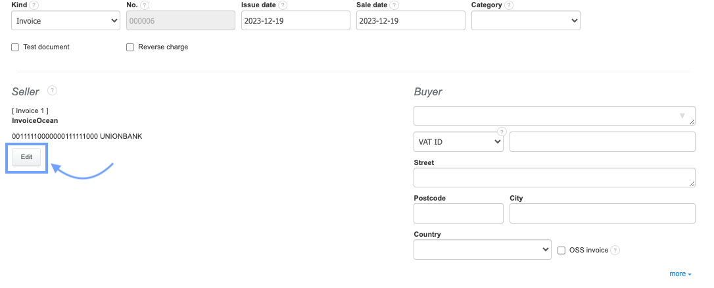
Task: Expand the more link under Buyer
Action: pyautogui.click(x=680, y=274)
